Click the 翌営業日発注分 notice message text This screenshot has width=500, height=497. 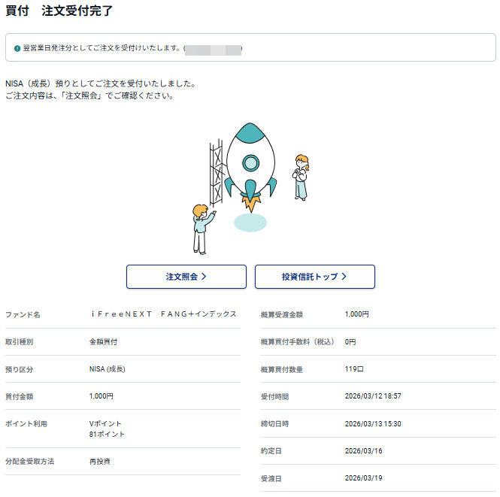(x=102, y=48)
